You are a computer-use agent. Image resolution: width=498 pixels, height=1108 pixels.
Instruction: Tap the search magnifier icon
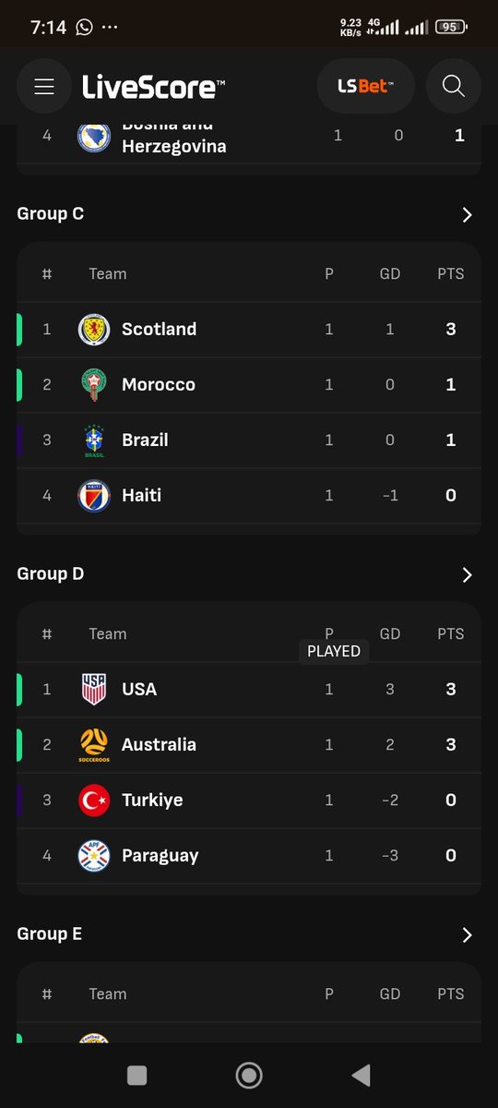tap(453, 87)
